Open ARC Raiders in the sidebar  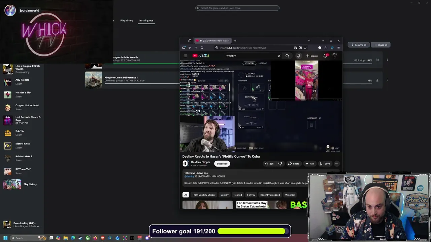(22, 82)
